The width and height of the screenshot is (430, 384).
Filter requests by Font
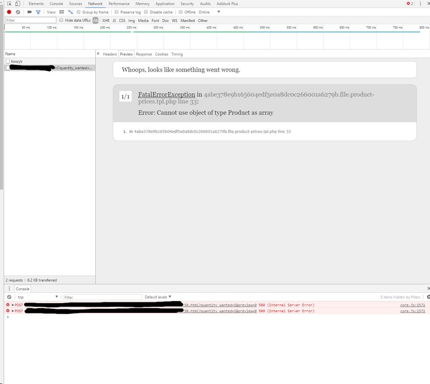[x=155, y=20]
